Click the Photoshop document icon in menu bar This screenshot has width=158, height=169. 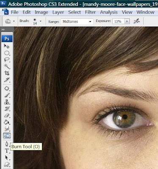click(x=6, y=12)
